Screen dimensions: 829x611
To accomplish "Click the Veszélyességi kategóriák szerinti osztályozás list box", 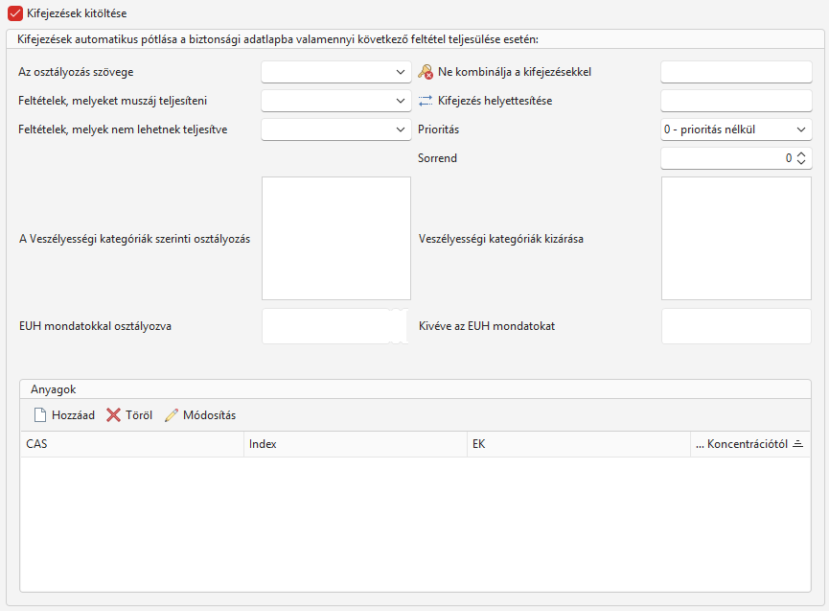I will pos(336,238).
